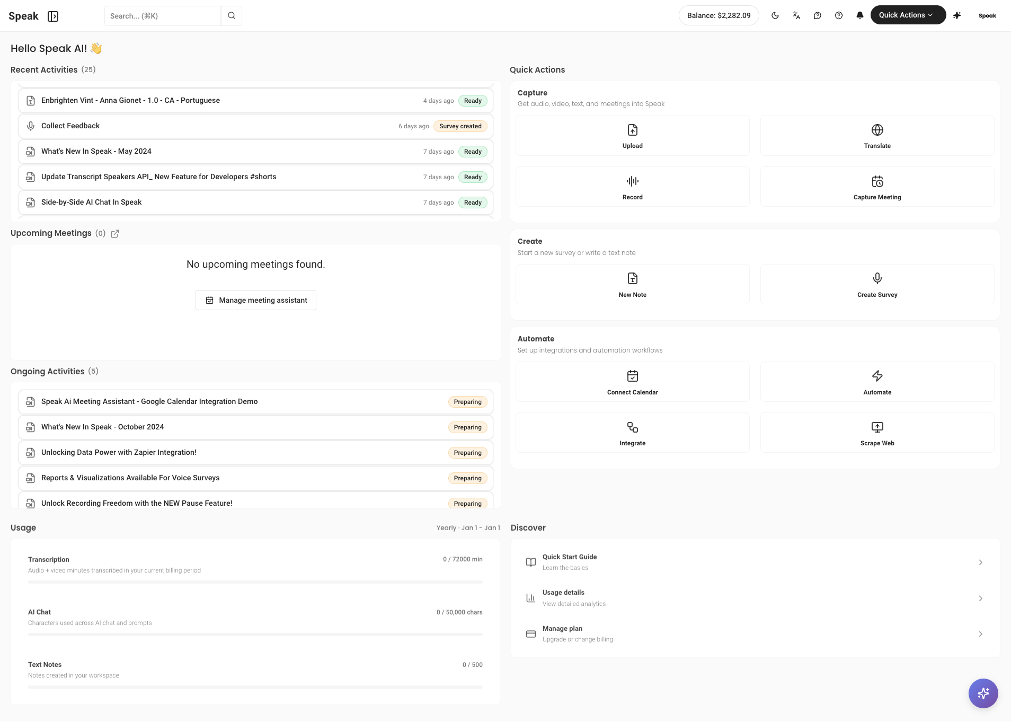Open the language translation icon in header
Image resolution: width=1011 pixels, height=721 pixels.
pyautogui.click(x=796, y=15)
